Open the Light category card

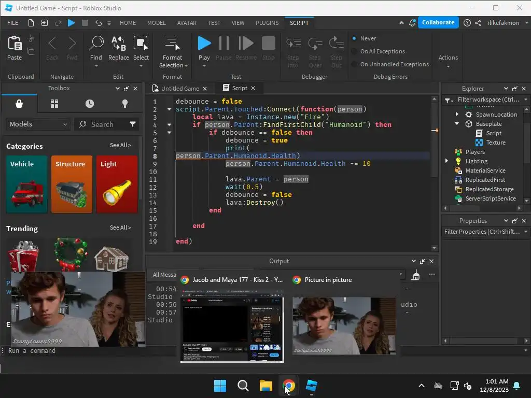(x=117, y=184)
